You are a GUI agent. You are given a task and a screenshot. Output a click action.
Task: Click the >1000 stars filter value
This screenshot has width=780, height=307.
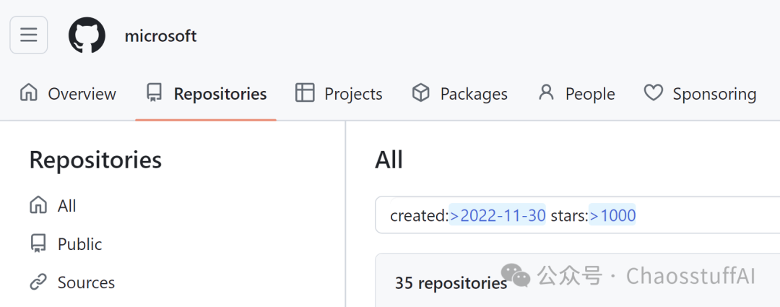point(612,215)
